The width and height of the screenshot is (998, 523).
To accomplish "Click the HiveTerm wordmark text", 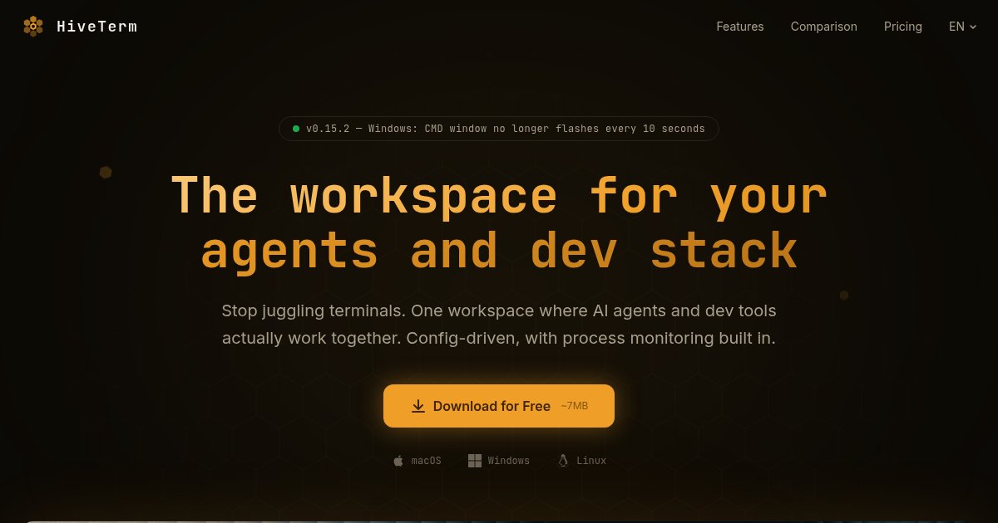I will pos(96,27).
